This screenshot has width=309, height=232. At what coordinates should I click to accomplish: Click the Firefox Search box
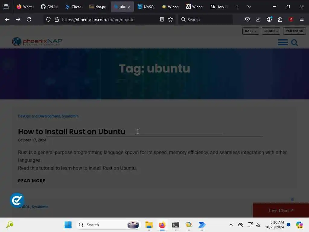coord(205,20)
